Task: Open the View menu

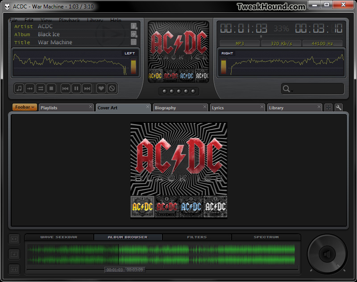Action: click(x=46, y=20)
